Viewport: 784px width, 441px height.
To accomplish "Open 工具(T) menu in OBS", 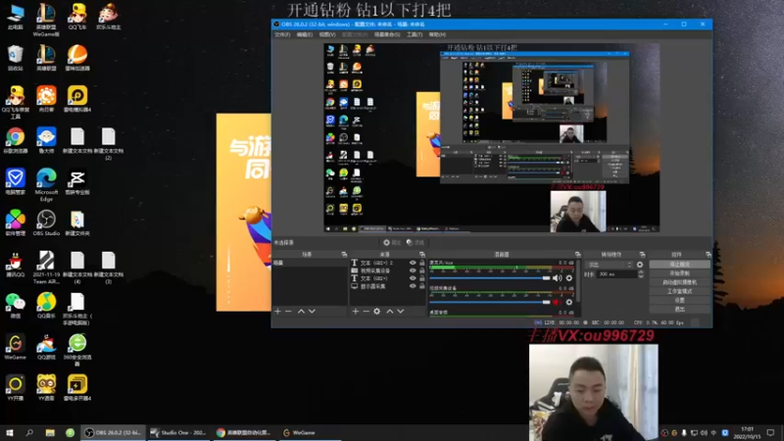I will (x=415, y=34).
